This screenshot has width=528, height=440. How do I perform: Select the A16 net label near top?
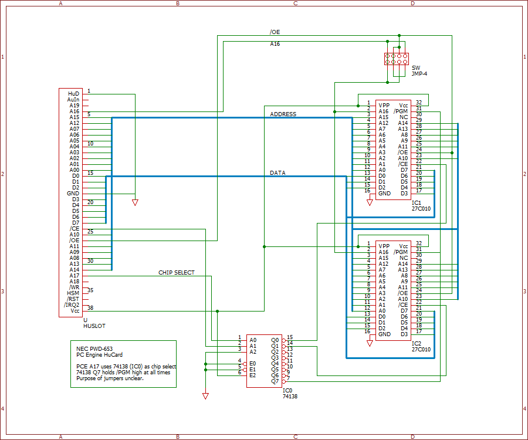pos(275,44)
